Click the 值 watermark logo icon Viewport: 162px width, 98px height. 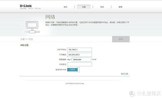132,93
